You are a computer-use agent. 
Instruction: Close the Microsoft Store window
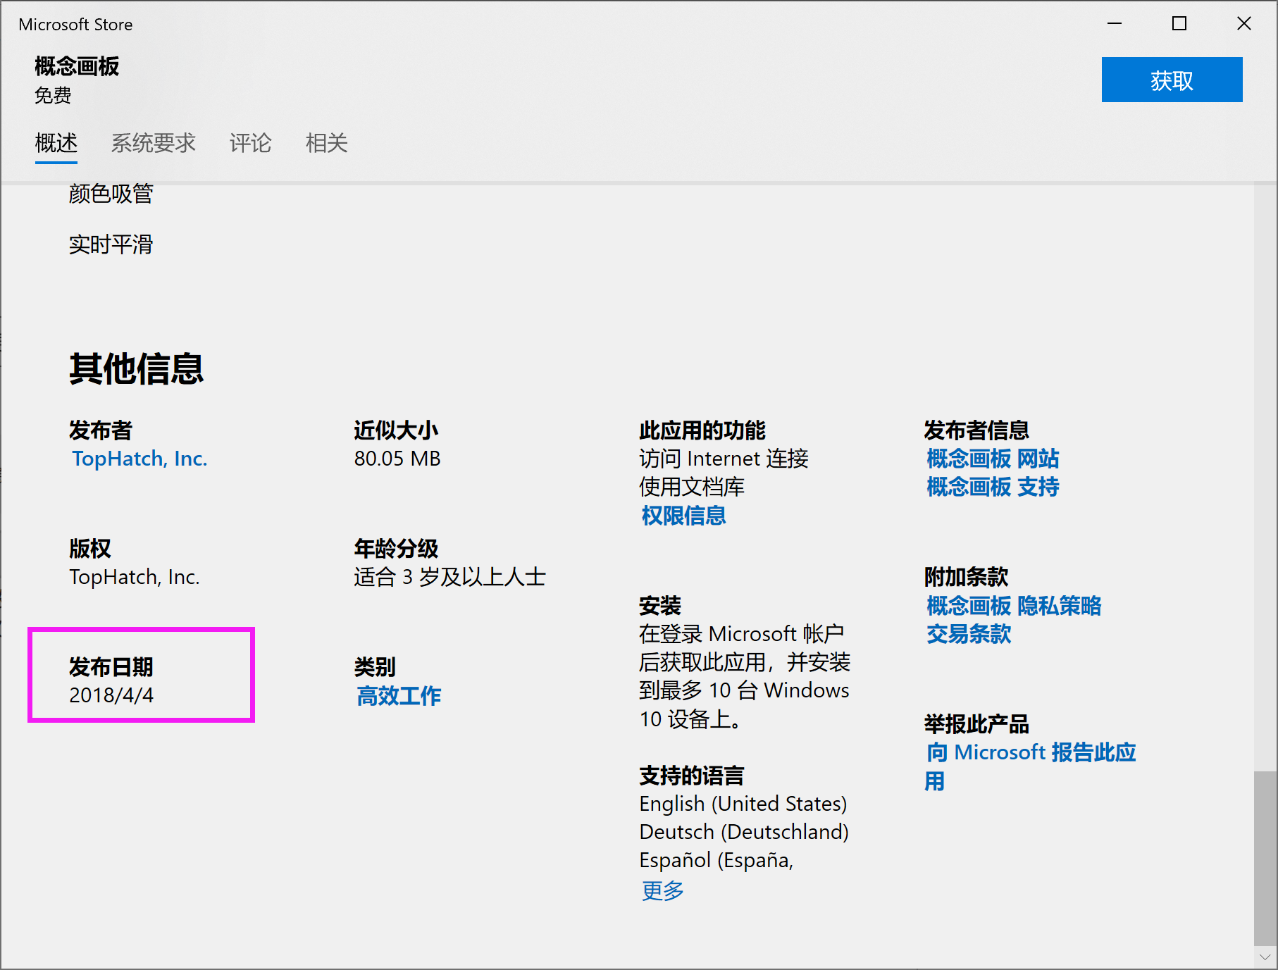[x=1244, y=24]
